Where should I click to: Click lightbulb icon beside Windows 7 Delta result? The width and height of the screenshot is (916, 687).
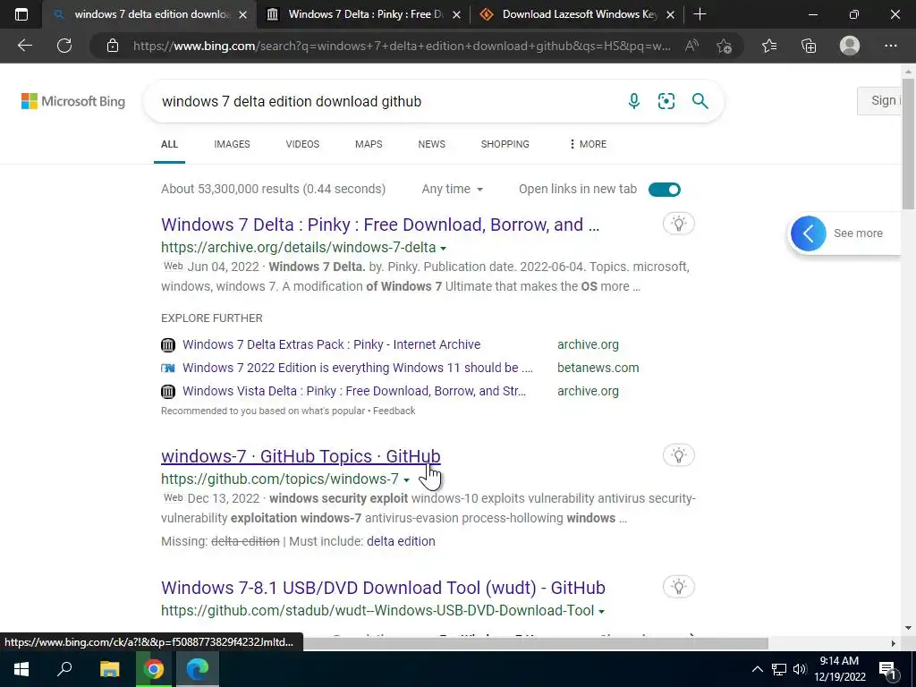[678, 224]
